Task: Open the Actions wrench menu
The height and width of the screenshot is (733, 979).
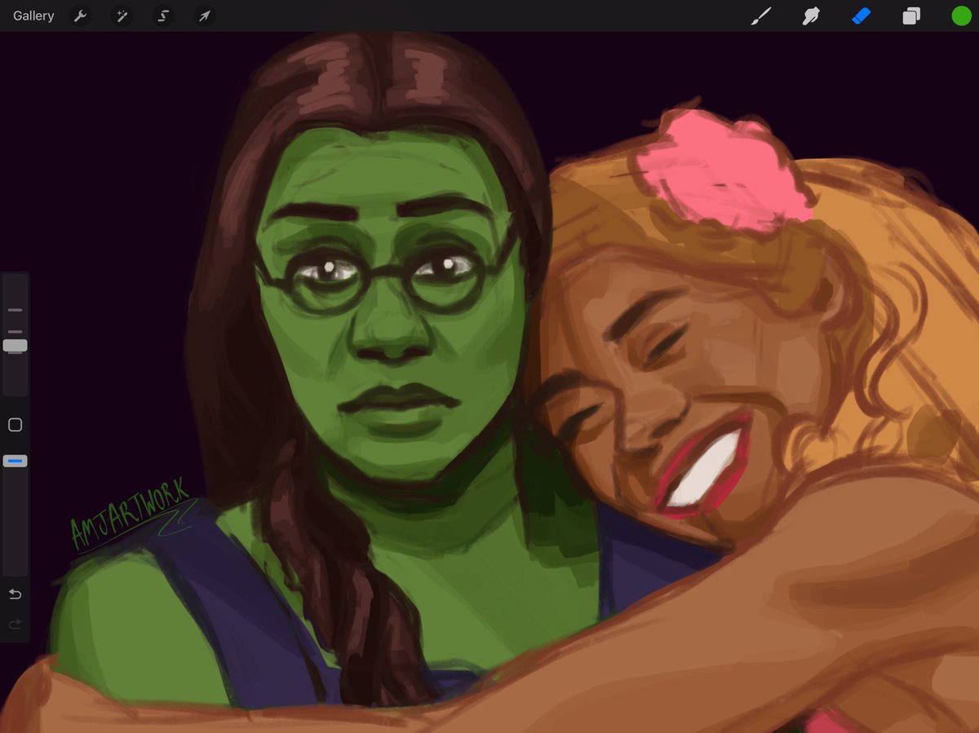Action: (x=80, y=15)
